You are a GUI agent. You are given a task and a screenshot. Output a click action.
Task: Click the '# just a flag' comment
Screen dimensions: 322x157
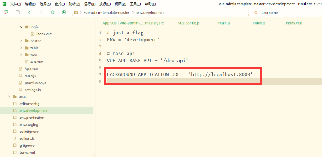tap(125, 33)
